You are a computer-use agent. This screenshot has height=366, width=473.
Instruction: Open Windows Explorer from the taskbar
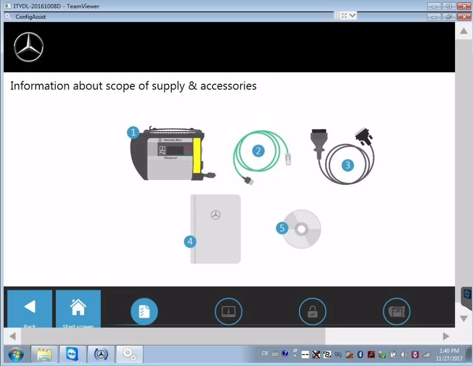(x=44, y=354)
